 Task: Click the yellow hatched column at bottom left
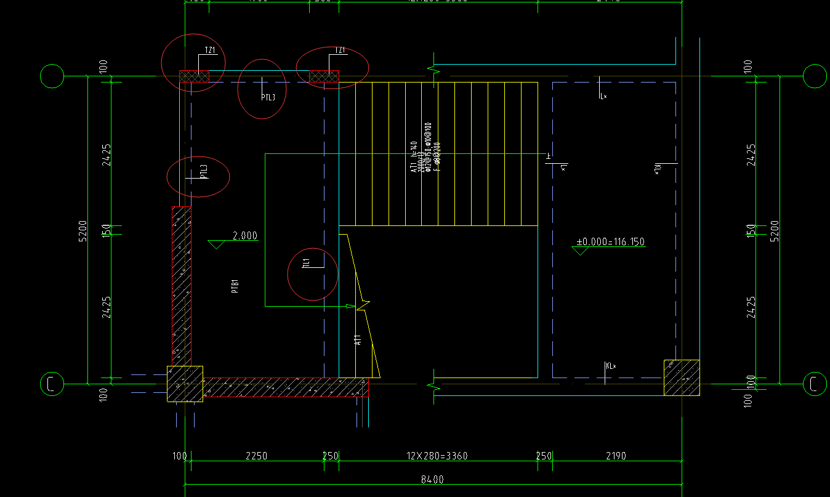185,384
